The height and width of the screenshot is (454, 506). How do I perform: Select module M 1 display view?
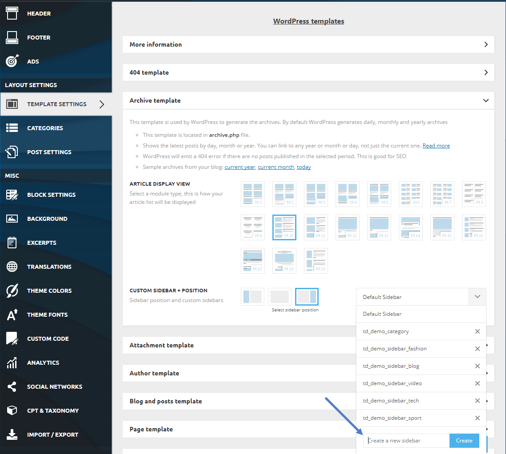(x=253, y=194)
